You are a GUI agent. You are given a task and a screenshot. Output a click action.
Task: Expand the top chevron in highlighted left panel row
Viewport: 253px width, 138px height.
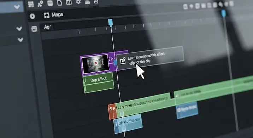point(17,7)
